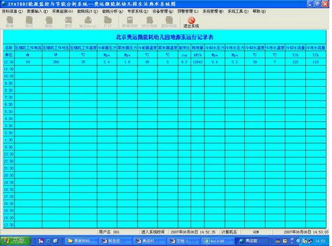Open the 原始资料 folder taskbar item
This screenshot has height=246, width=332.
pos(81,241)
